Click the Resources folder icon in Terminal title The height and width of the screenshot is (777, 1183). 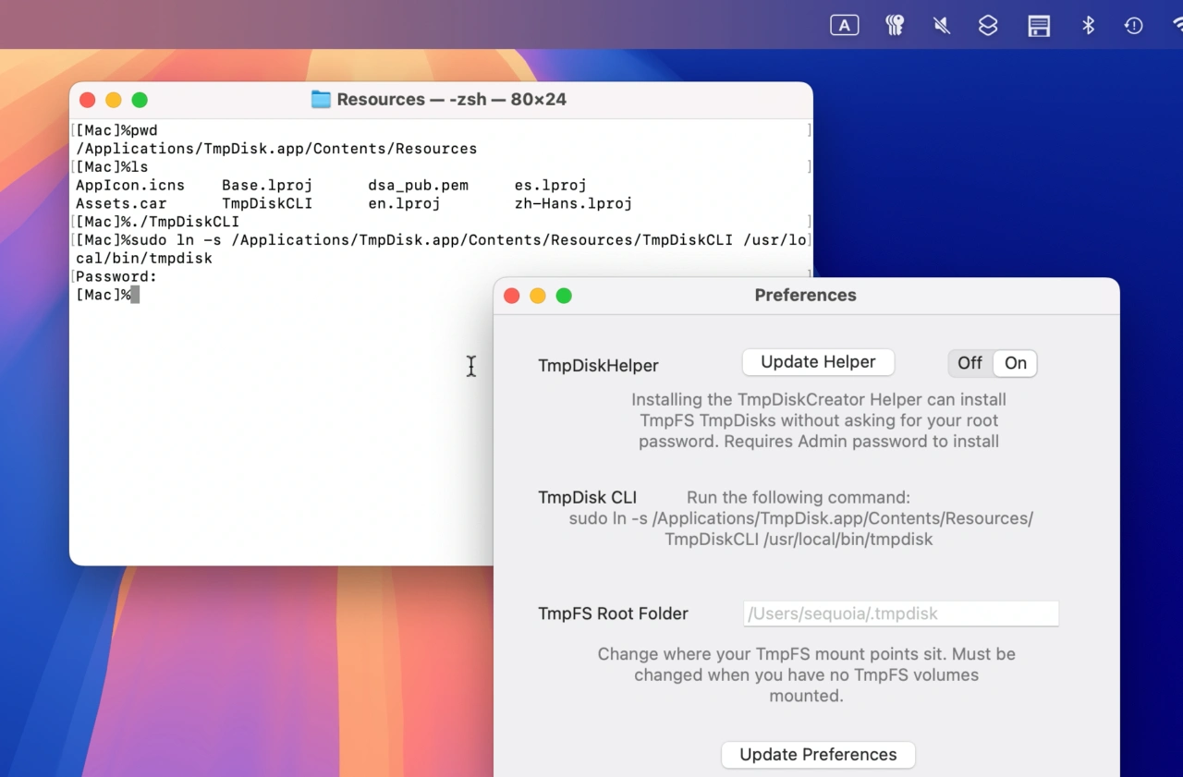(x=321, y=100)
